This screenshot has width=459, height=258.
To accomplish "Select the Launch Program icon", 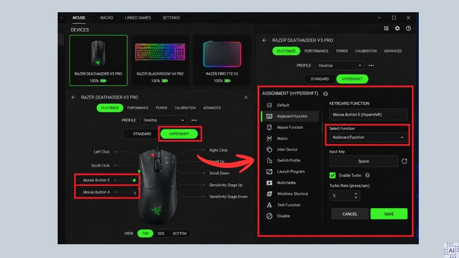I will tap(269, 172).
